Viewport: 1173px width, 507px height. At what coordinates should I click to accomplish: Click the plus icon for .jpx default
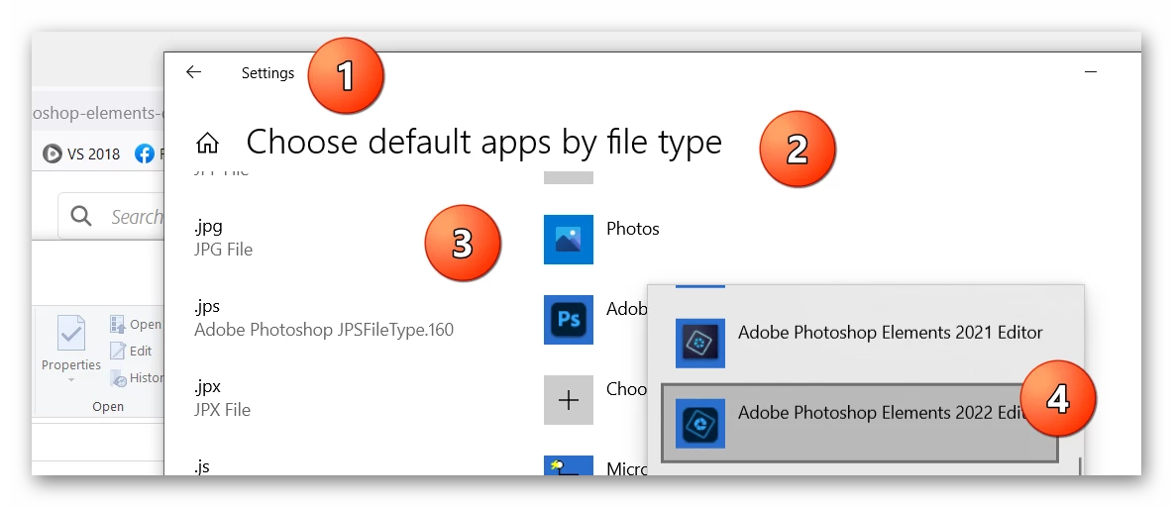[569, 400]
